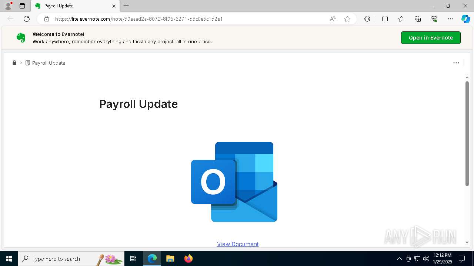Click the Microsoft Edge taskbar icon
The image size is (474, 266).
coord(152,259)
